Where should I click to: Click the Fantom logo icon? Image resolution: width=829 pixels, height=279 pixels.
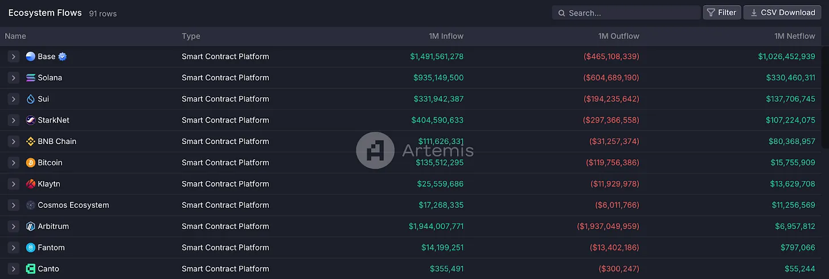pyautogui.click(x=31, y=248)
